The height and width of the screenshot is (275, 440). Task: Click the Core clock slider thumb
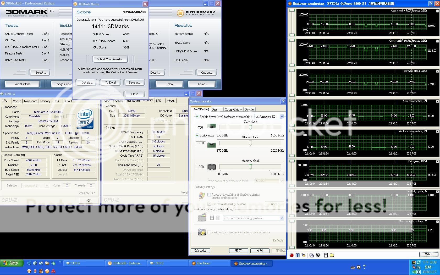[250, 127]
